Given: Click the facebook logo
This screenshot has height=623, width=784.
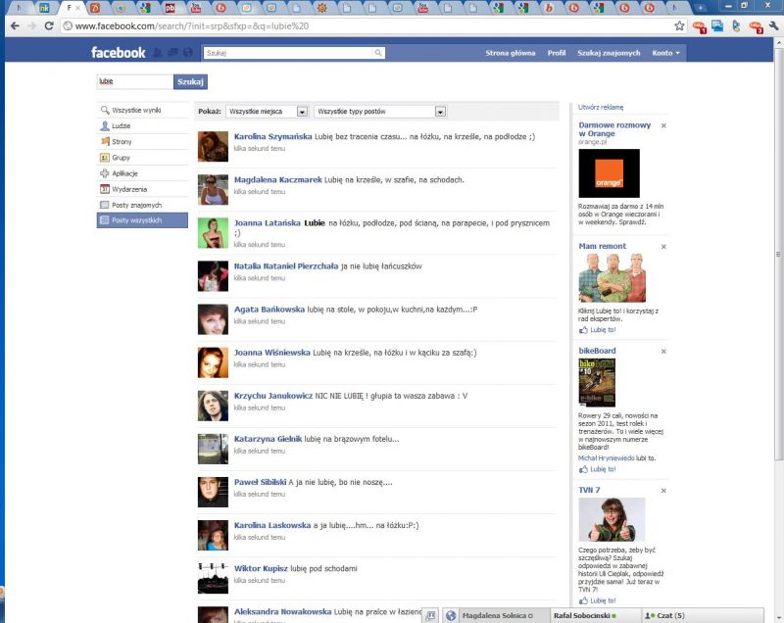Looking at the screenshot, I should pos(118,53).
